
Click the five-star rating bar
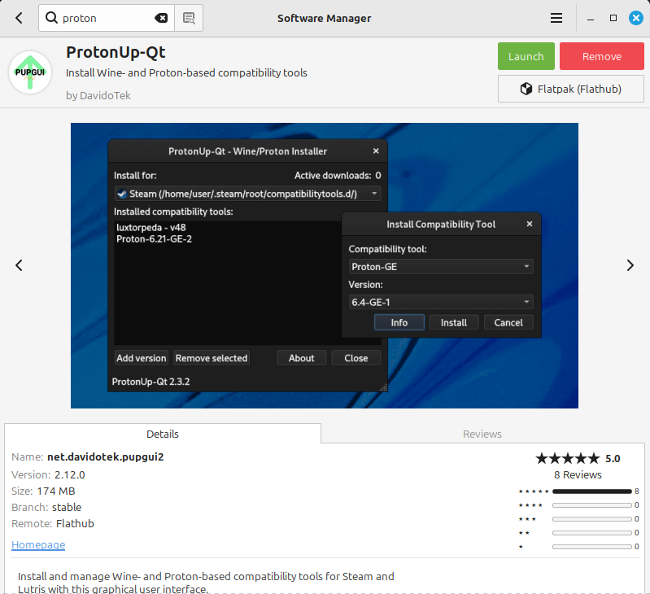[x=592, y=491]
